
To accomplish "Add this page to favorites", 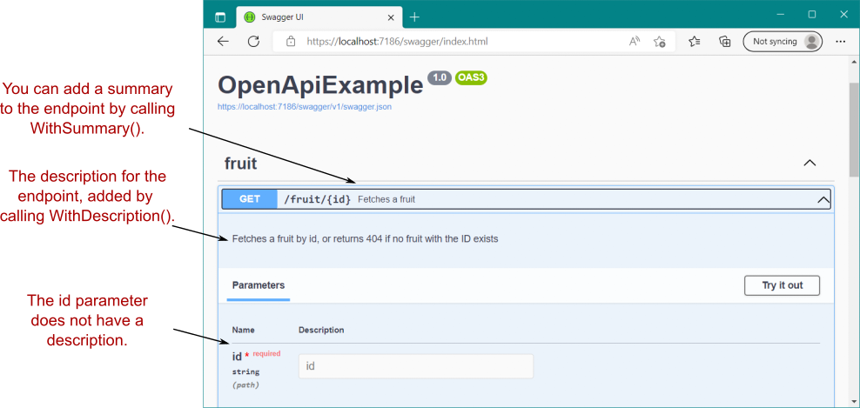I will pyautogui.click(x=660, y=42).
